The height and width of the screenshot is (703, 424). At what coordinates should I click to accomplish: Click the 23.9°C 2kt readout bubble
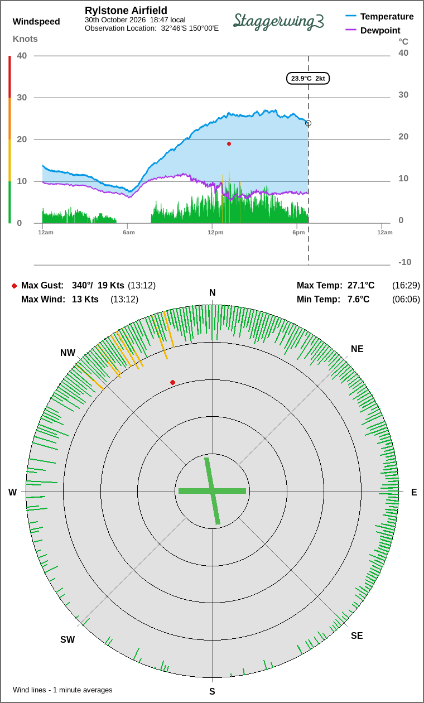pos(308,79)
